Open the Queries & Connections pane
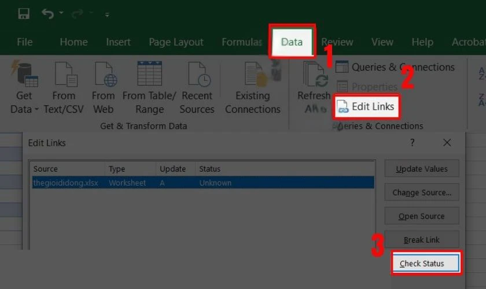Viewport: 486px width, 289px height. [395, 67]
